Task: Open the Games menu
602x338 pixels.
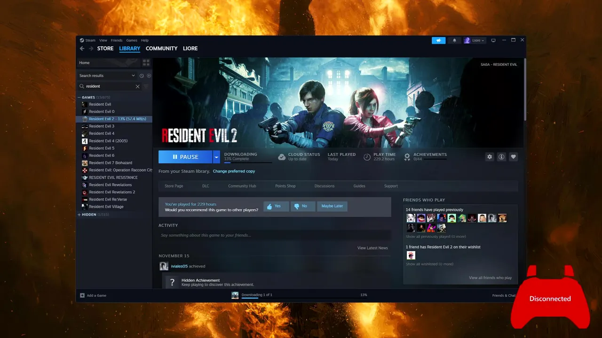Action: [132, 40]
